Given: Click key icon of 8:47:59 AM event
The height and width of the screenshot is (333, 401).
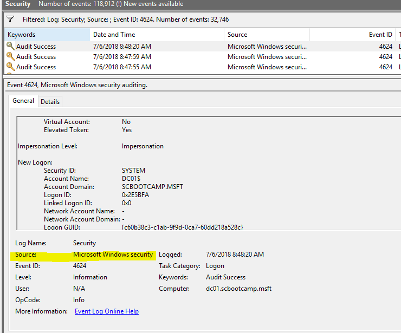Looking at the screenshot, I should pos(10,56).
